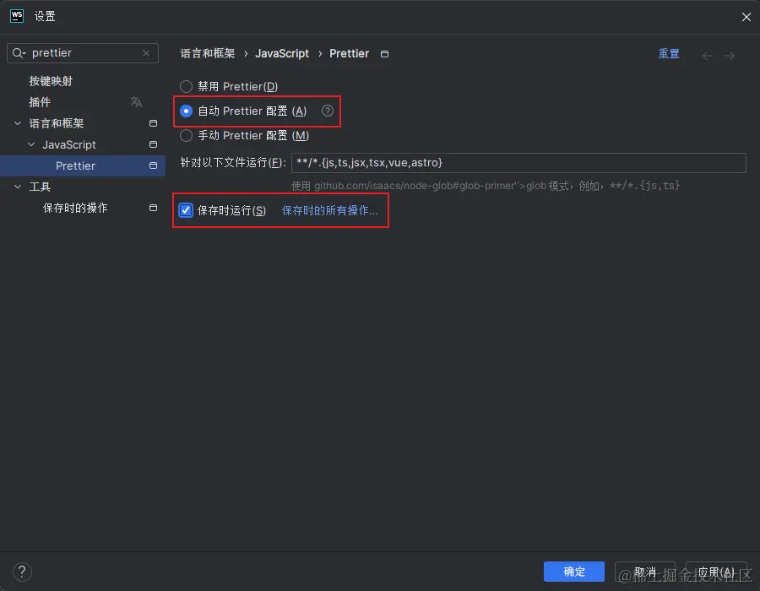Click the project-level icon after the Prettier breadcrumb
The height and width of the screenshot is (591, 760).
click(x=384, y=54)
